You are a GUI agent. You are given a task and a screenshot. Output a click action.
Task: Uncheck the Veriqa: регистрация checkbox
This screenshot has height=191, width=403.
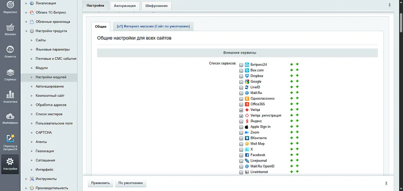pyautogui.click(x=241, y=116)
